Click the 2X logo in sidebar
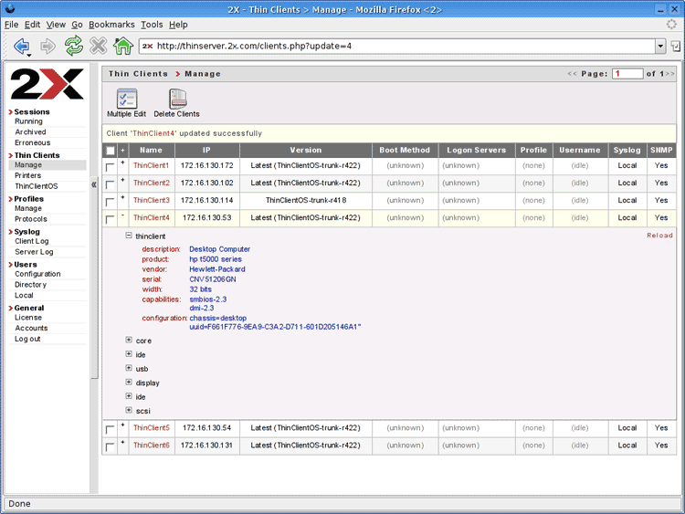This screenshot has height=514, width=685. pos(47,84)
